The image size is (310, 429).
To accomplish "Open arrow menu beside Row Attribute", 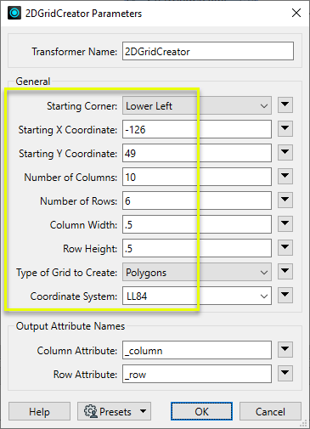I will [x=285, y=374].
